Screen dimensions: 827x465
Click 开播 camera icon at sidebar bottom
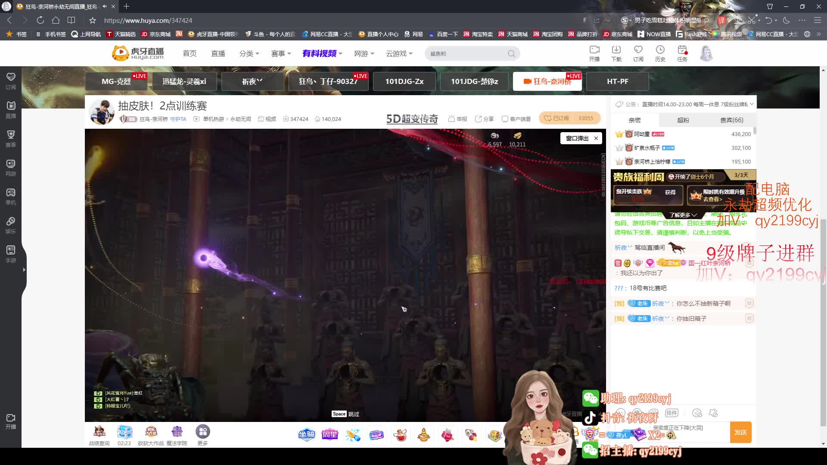tap(11, 421)
